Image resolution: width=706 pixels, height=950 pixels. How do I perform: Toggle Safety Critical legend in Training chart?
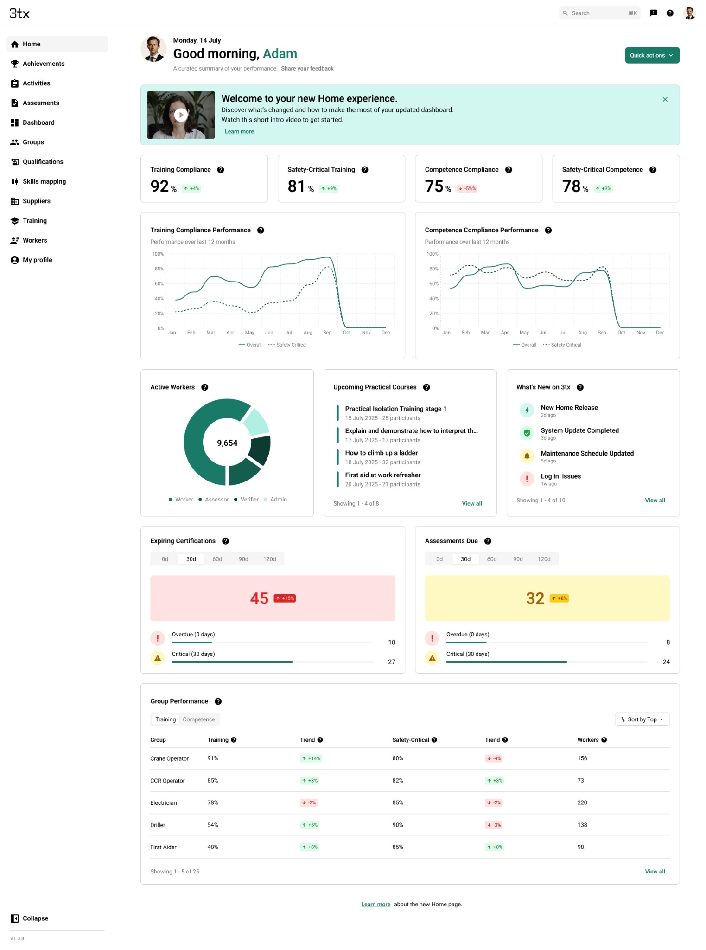pyautogui.click(x=287, y=345)
